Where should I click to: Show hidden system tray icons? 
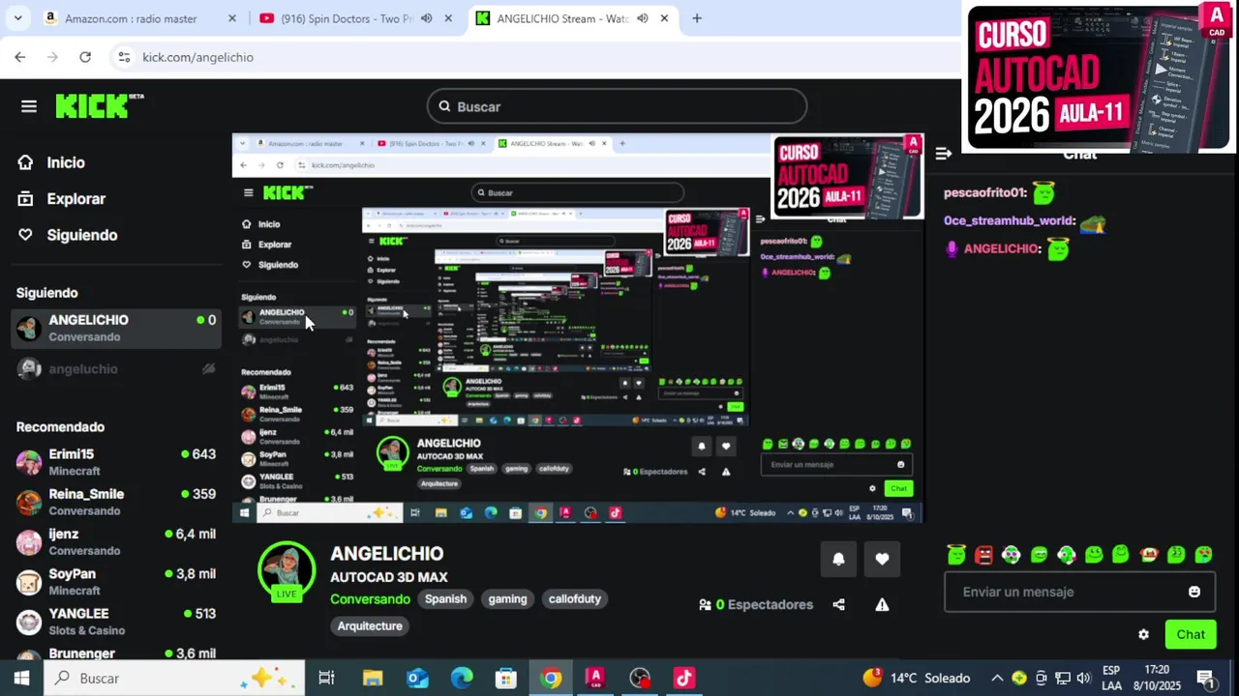pos(996,678)
